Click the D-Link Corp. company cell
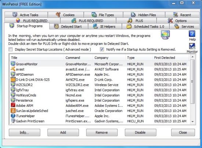 [x=103, y=80]
